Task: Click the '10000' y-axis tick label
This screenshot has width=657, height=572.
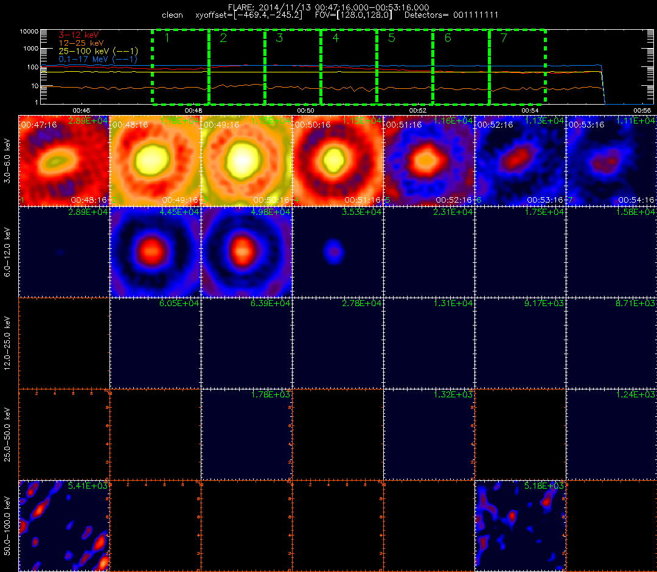Action: point(29,32)
